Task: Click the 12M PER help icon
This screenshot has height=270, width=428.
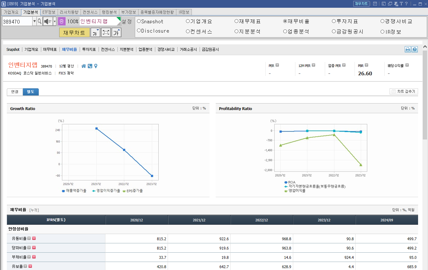Action: tap(313, 65)
